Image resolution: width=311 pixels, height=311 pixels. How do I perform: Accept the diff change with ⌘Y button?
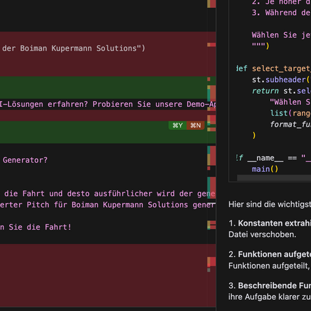(178, 125)
